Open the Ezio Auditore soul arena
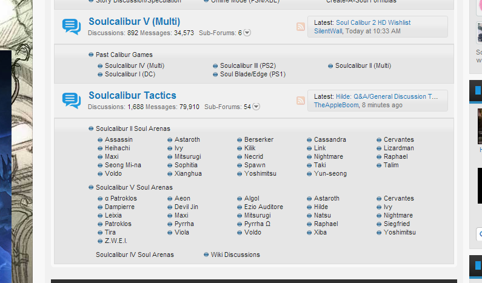 (263, 207)
